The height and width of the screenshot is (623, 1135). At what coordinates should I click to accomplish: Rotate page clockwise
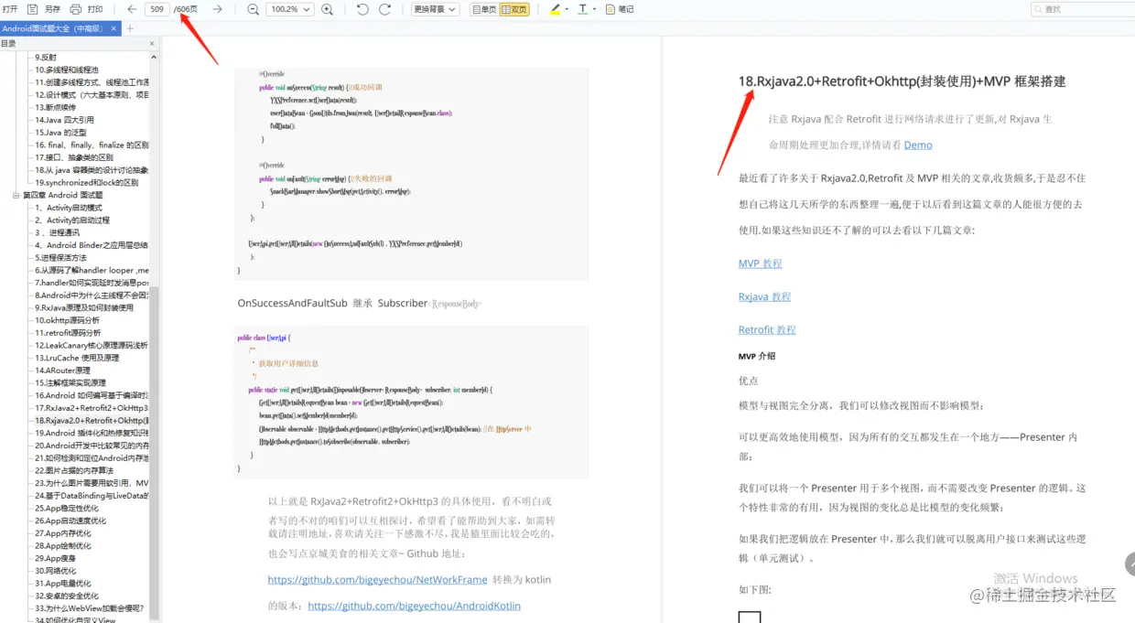[384, 9]
